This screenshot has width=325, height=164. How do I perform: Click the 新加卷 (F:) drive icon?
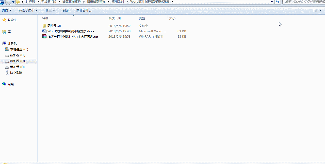(x=7, y=67)
